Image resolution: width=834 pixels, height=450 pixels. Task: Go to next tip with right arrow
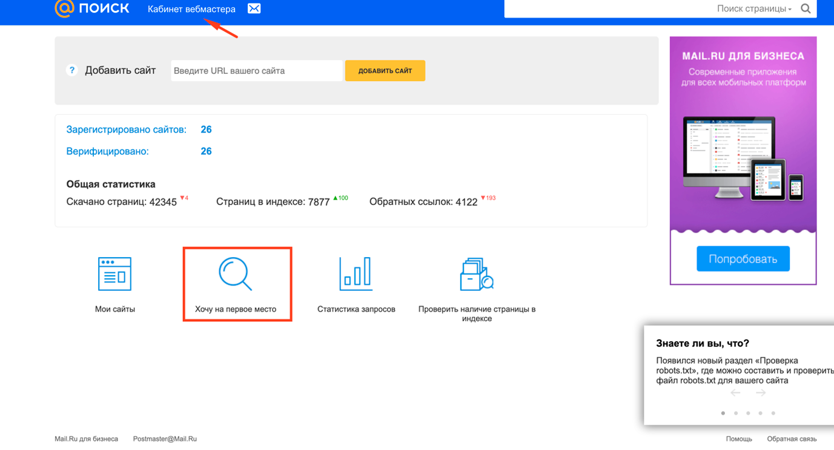click(x=761, y=393)
